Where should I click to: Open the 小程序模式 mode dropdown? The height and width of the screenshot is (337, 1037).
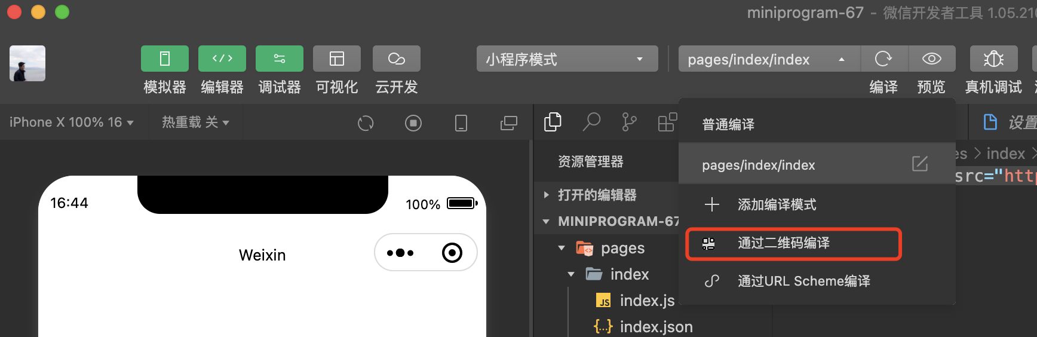click(567, 59)
